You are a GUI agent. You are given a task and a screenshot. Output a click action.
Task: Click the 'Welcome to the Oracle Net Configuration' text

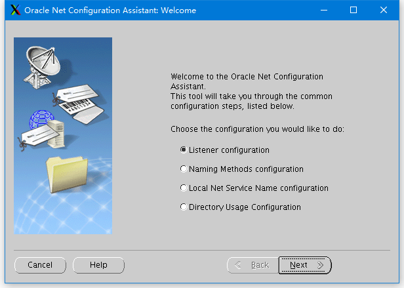[247, 77]
